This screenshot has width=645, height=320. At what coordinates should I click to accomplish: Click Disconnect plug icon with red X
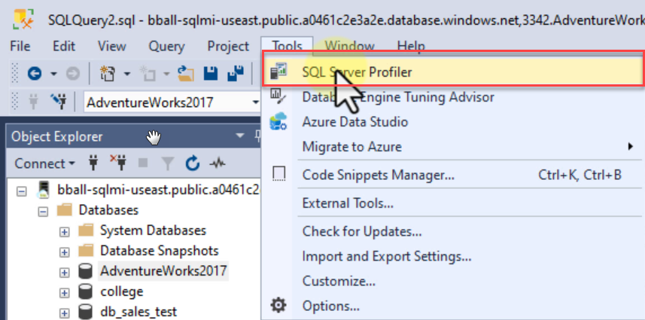(x=118, y=163)
